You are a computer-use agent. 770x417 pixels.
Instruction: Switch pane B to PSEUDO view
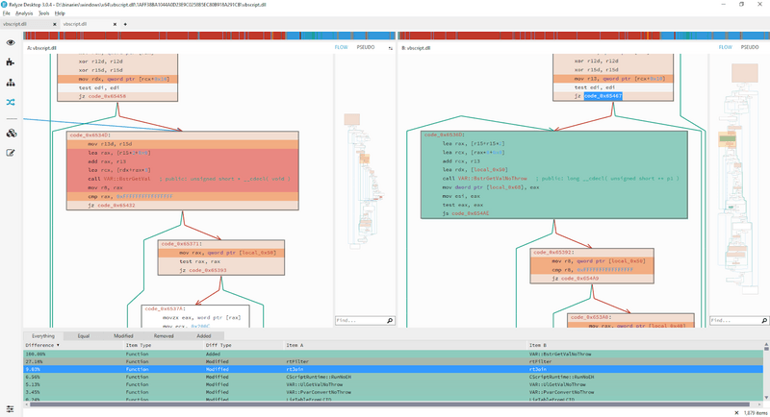pos(750,47)
